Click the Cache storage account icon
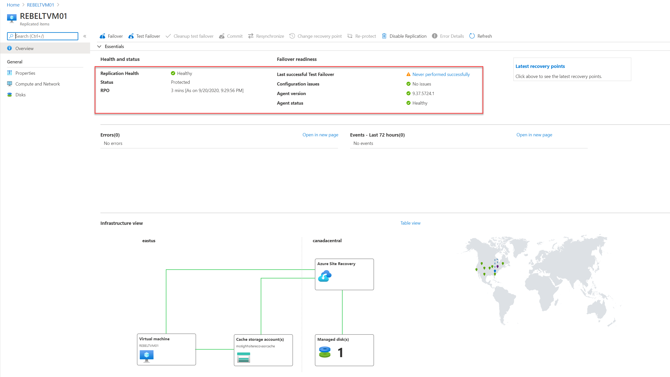 (243, 358)
